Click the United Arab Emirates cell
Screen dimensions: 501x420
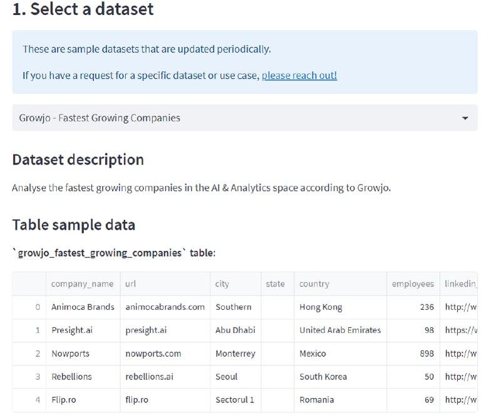pos(340,330)
